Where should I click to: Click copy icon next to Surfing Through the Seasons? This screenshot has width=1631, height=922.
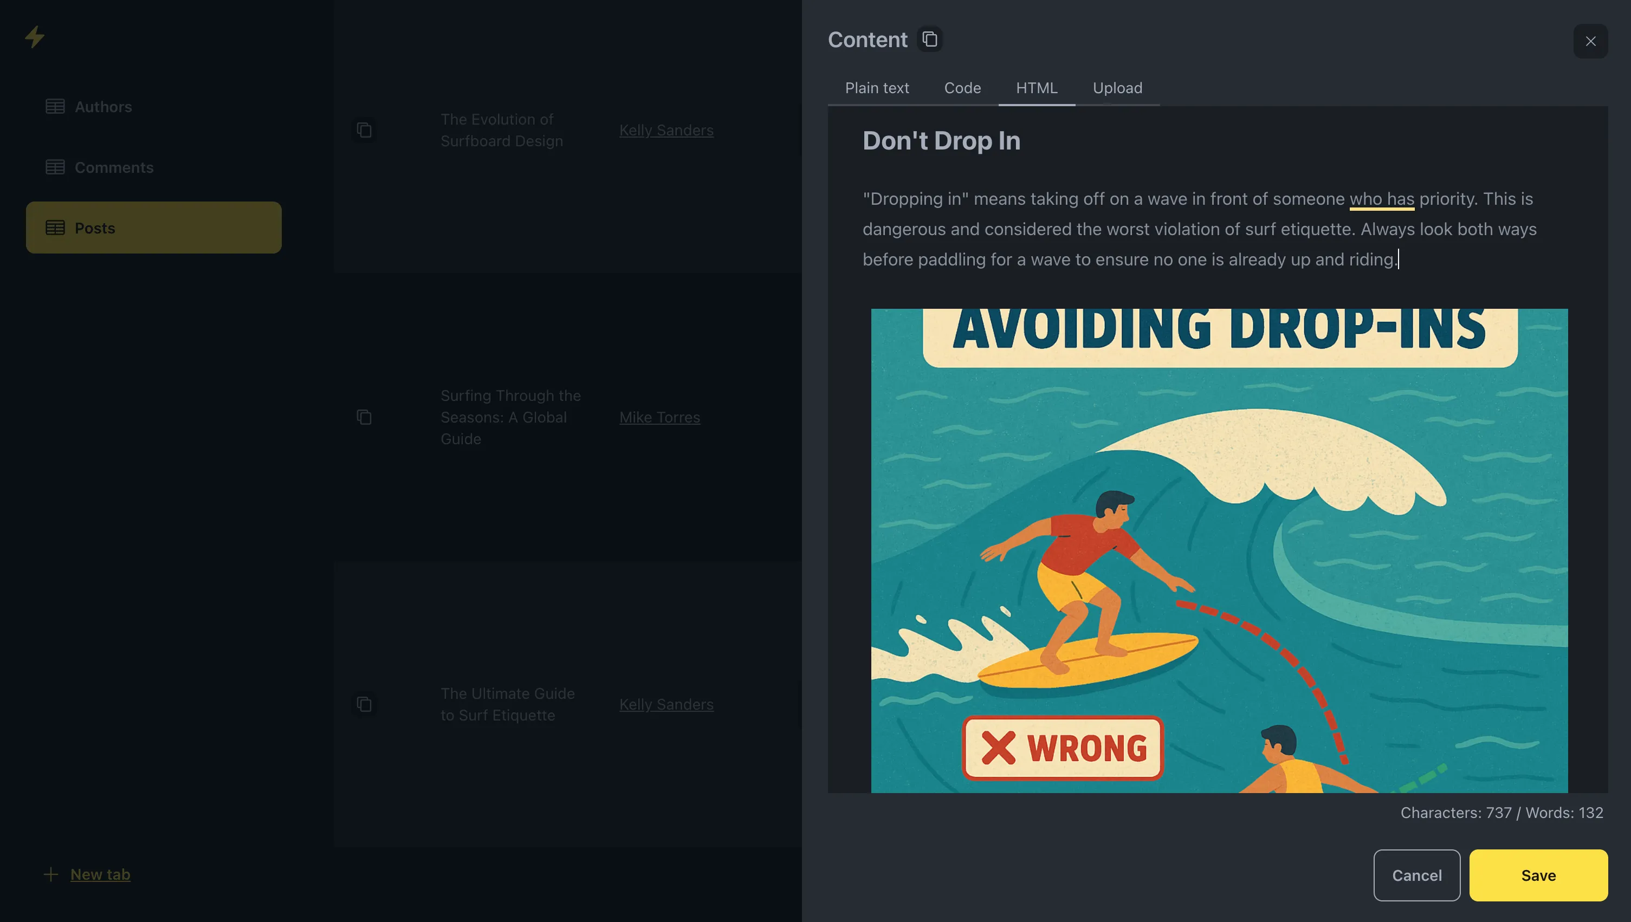coord(364,417)
